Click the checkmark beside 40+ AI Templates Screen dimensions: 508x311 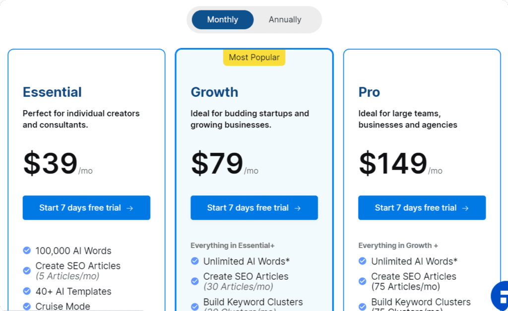coord(27,291)
